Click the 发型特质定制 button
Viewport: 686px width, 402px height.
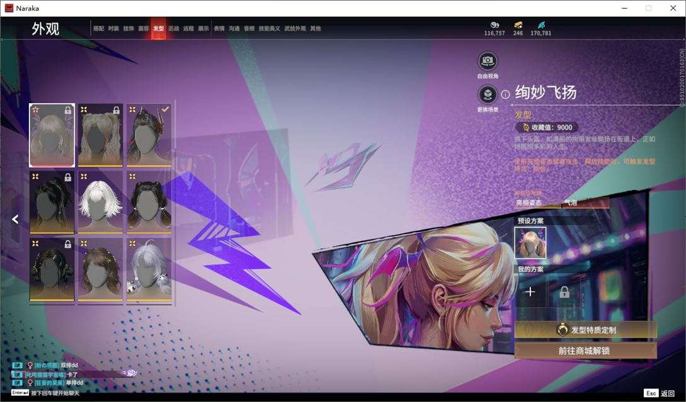click(x=585, y=330)
